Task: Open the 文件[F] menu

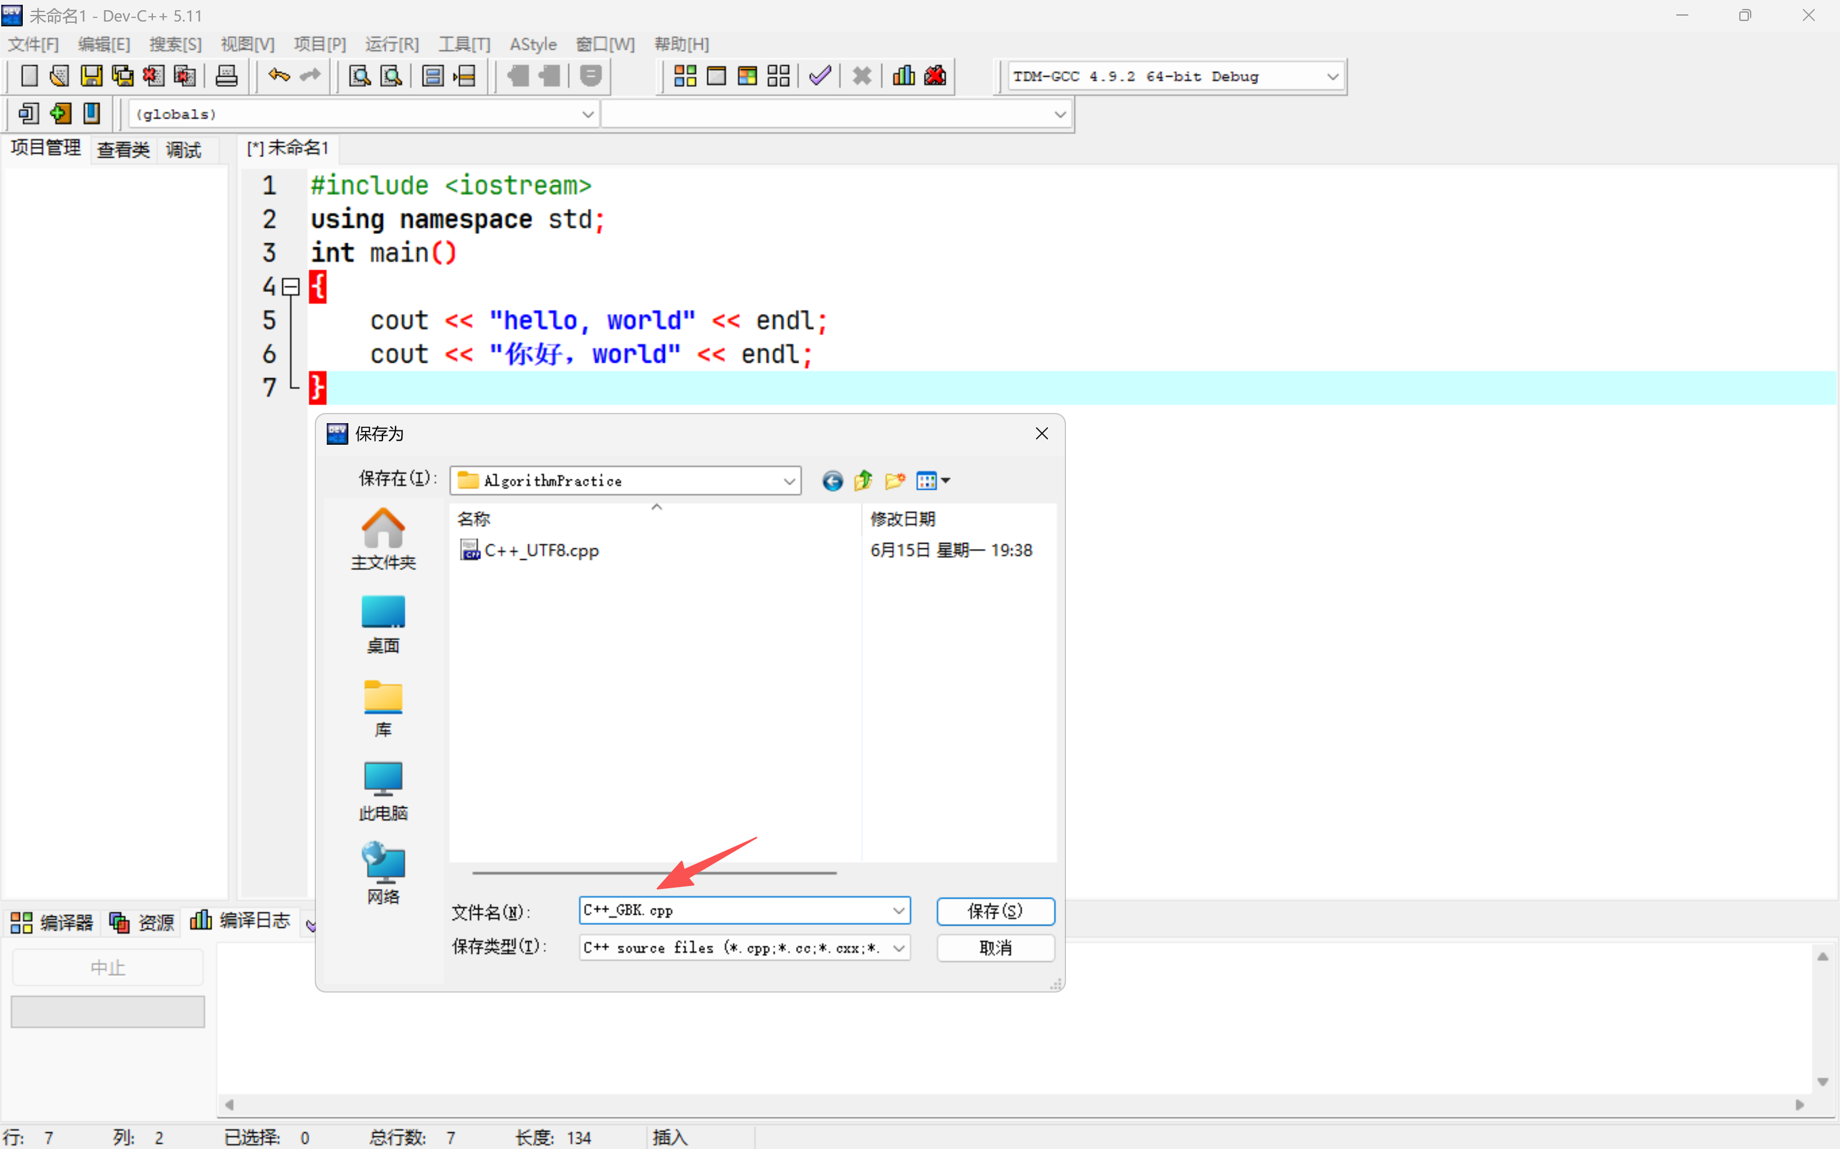Action: 33,44
